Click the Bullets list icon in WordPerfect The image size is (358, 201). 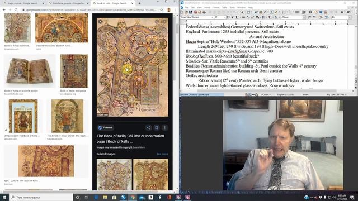[x=290, y=12]
